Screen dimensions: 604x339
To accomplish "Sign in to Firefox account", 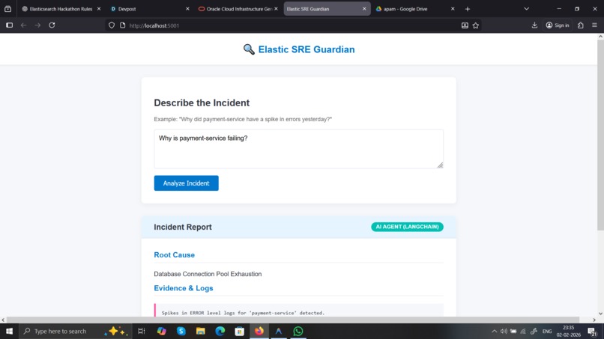I will click(558, 25).
